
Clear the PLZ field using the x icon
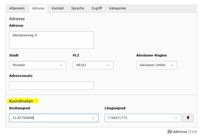(x=108, y=65)
